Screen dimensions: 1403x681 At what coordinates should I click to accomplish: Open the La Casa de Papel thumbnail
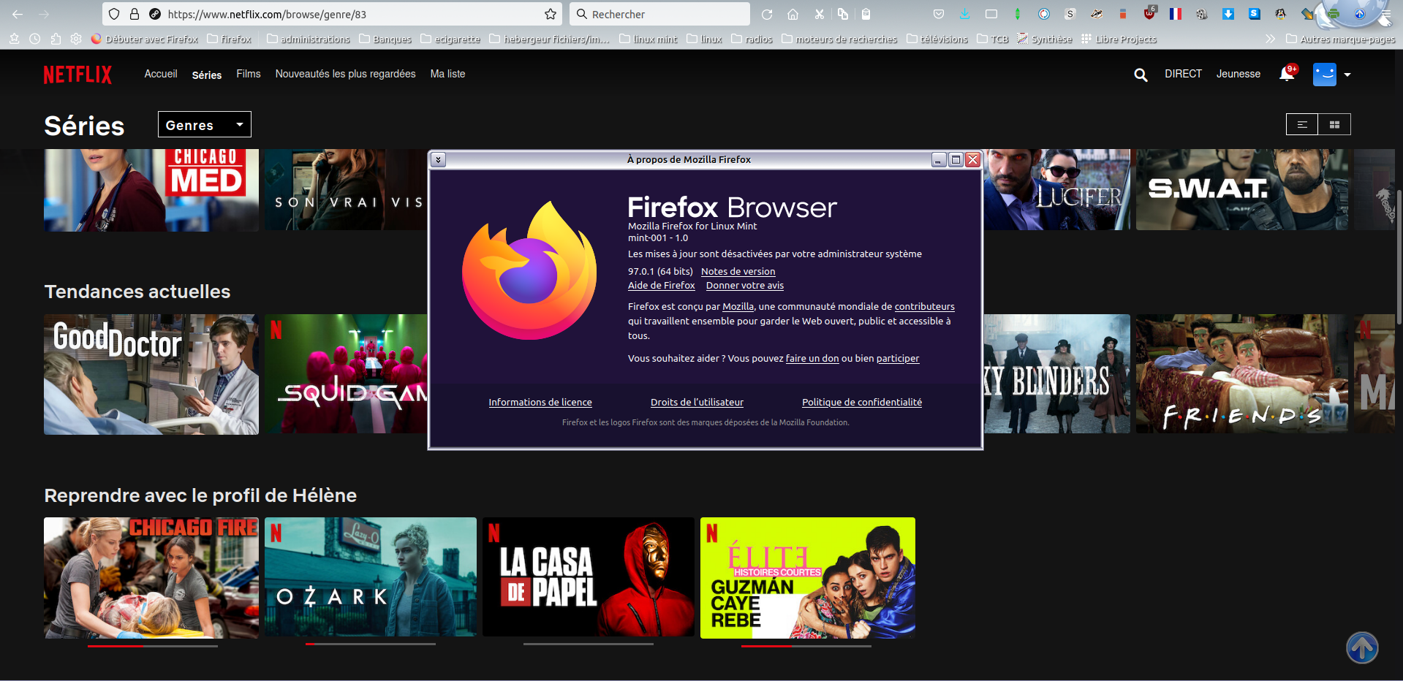(x=589, y=577)
